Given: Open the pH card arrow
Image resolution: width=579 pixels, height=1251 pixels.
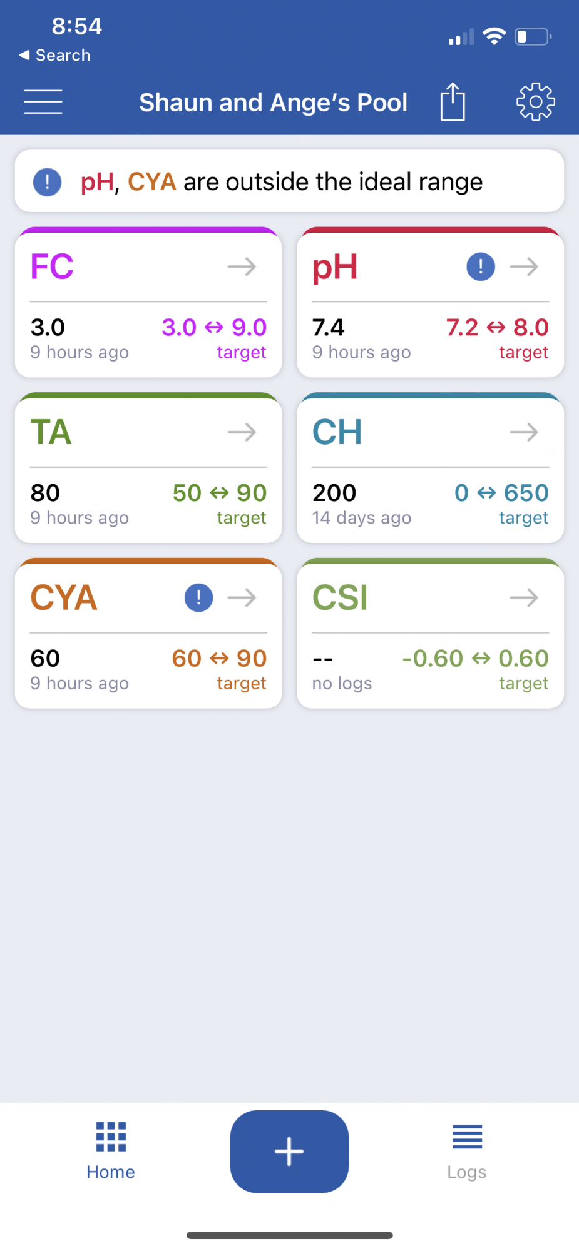Looking at the screenshot, I should 524,267.
